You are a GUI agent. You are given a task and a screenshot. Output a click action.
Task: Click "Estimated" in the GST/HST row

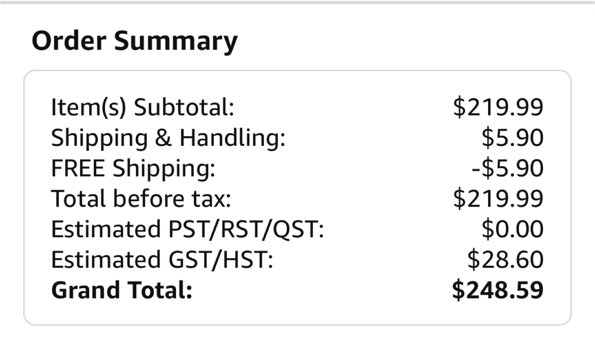106,260
